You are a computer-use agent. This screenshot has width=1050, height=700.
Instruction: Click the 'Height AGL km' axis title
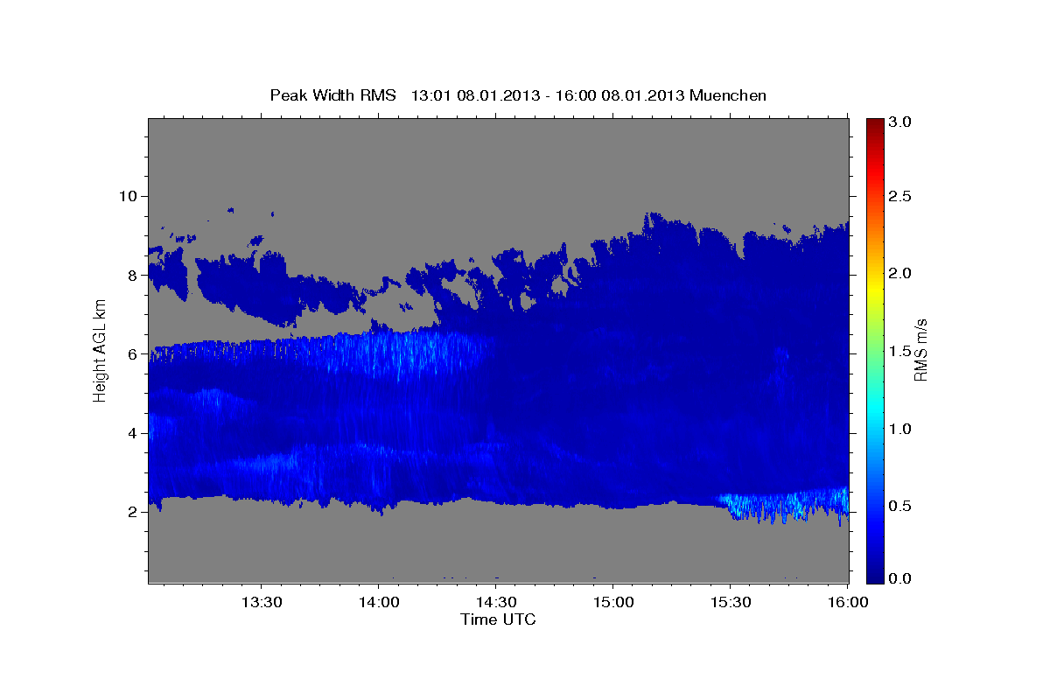[x=101, y=351]
